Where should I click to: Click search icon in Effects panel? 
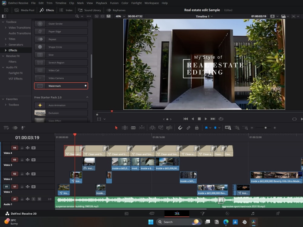tap(77, 16)
